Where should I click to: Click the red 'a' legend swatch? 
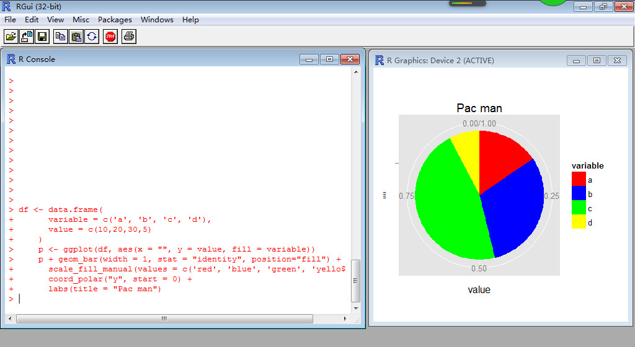[x=579, y=180]
